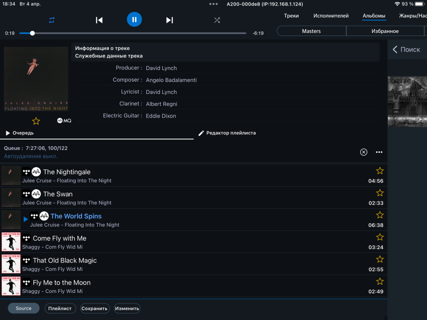Viewport: 427px width, 320px height.
Task: Click the Source button
Action: [23, 308]
